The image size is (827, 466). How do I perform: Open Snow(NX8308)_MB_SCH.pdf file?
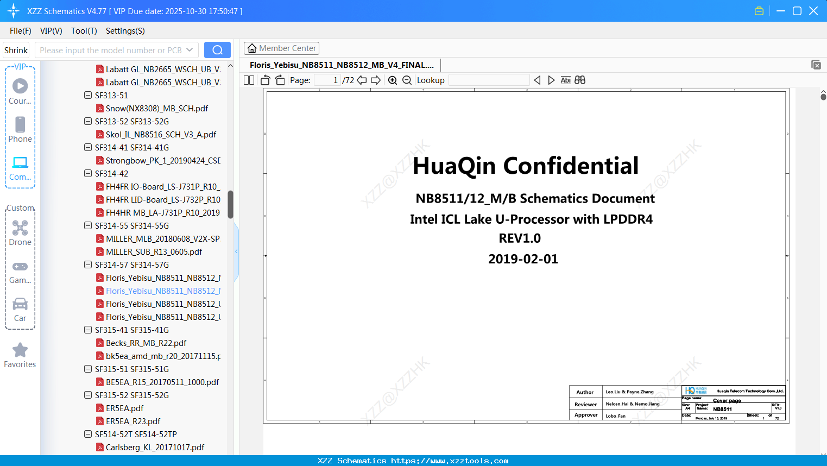point(157,108)
